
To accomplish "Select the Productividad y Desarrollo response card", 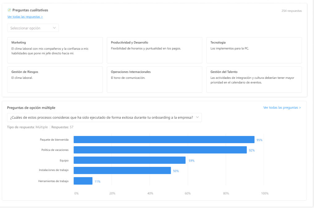I will pyautogui.click(x=154, y=50).
